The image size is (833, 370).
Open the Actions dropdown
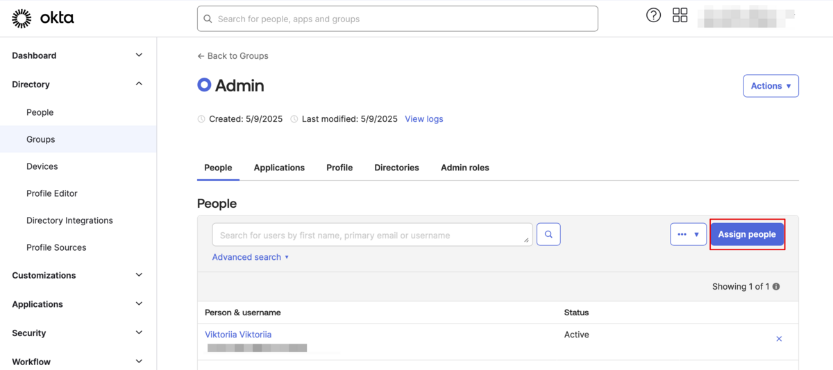point(771,86)
